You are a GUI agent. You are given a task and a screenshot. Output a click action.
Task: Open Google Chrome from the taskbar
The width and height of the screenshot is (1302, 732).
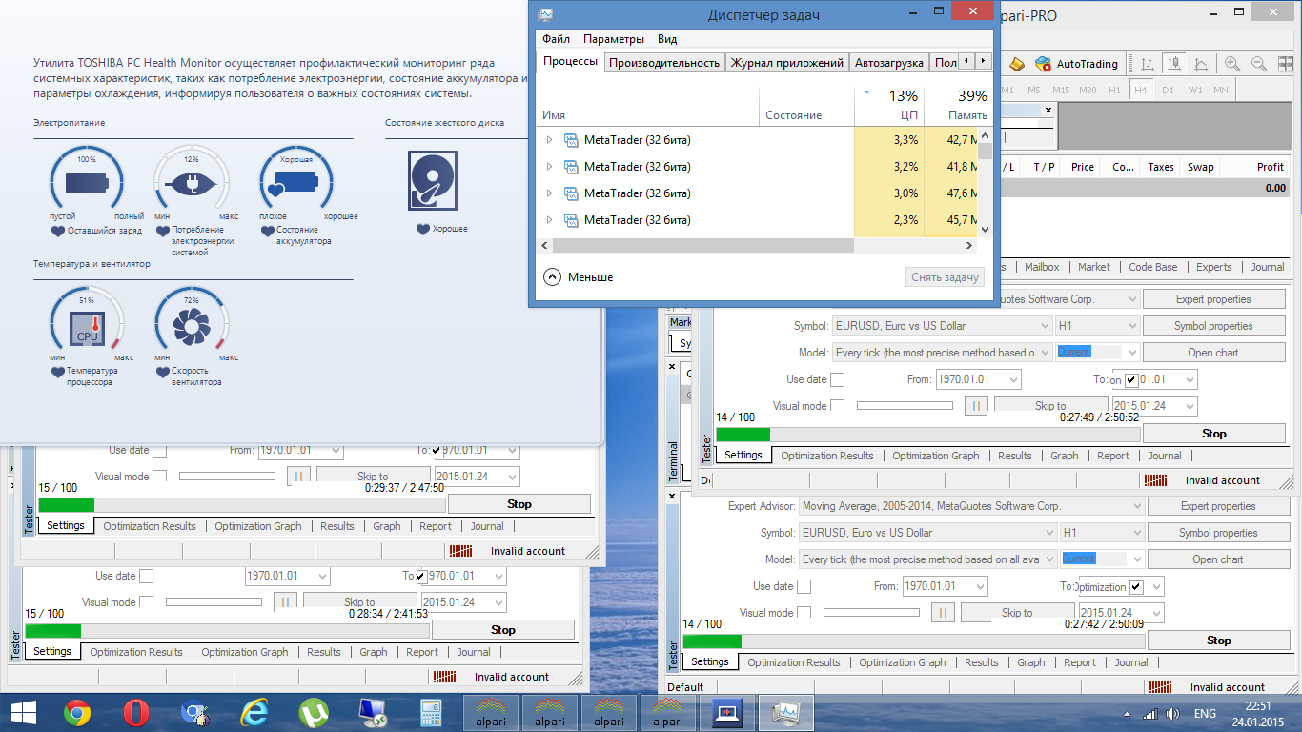[77, 713]
